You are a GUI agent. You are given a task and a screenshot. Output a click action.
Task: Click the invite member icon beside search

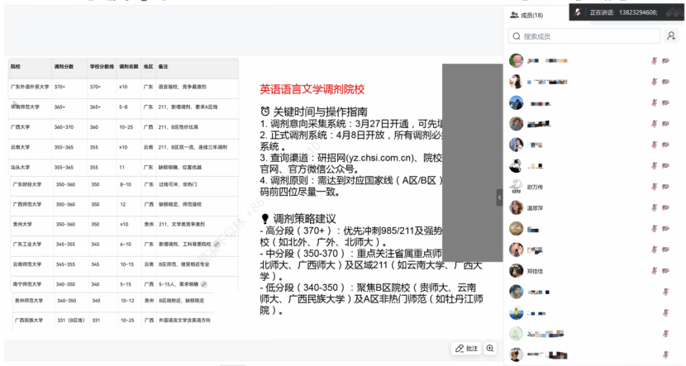pyautogui.click(x=671, y=36)
